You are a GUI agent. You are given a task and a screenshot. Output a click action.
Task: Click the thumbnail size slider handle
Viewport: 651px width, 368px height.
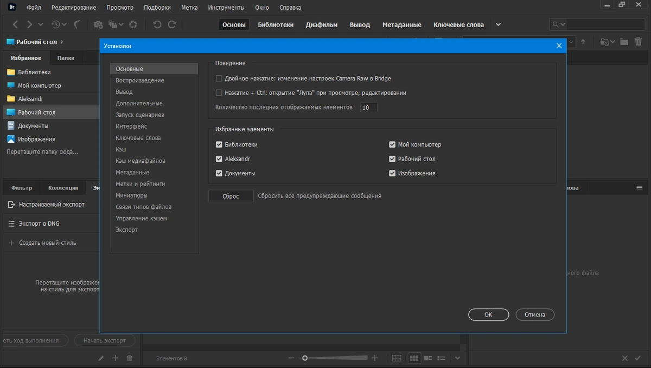tap(305, 358)
